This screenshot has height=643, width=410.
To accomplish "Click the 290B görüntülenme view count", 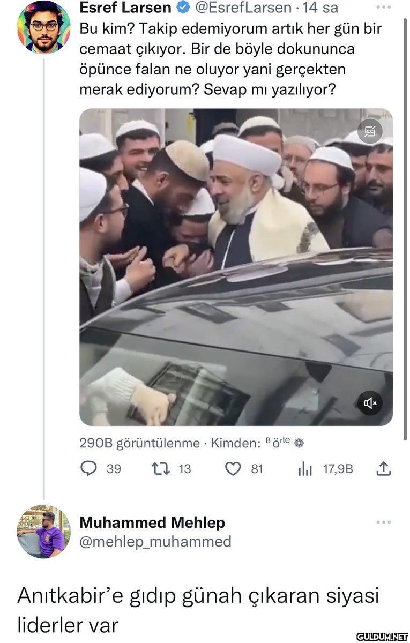I will (139, 443).
